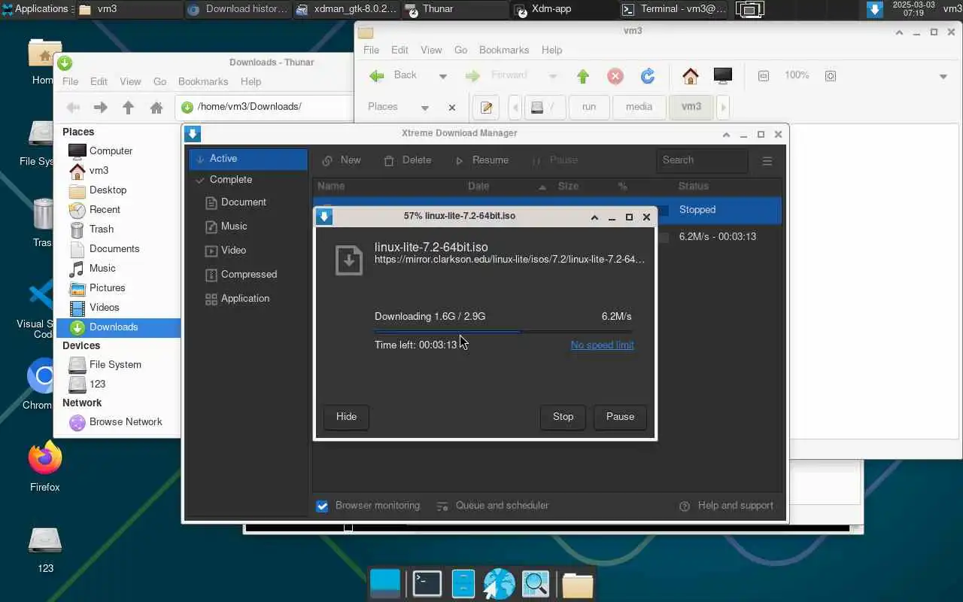Open View menu in Downloads Thunar
Viewport: 963px width, 602px height.
click(x=130, y=81)
